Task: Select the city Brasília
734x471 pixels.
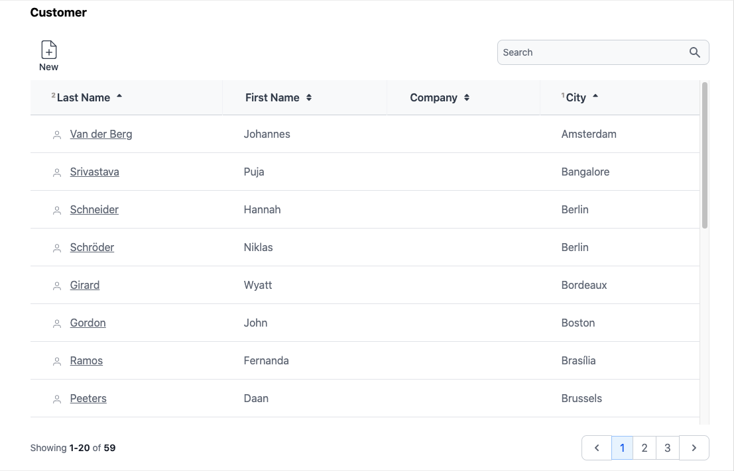Action: [x=579, y=361]
